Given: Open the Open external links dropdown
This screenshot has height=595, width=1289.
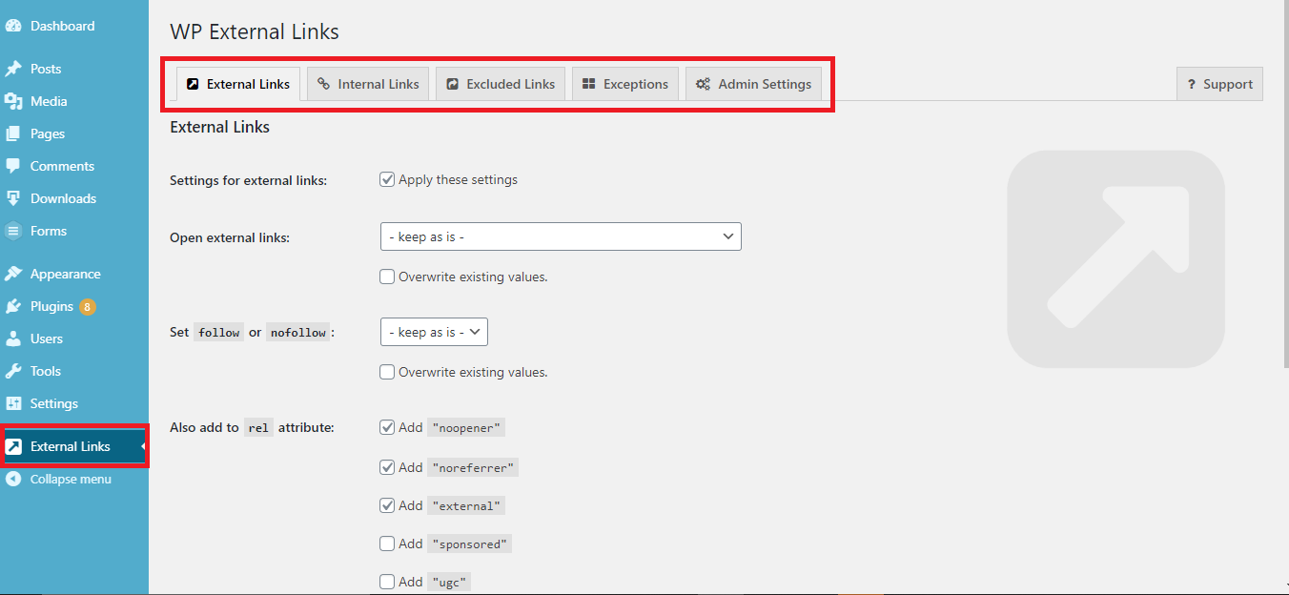Looking at the screenshot, I should pos(561,236).
